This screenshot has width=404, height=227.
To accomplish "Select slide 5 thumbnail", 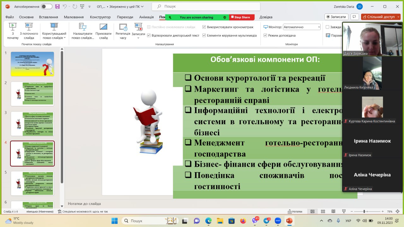I will 33,183.
